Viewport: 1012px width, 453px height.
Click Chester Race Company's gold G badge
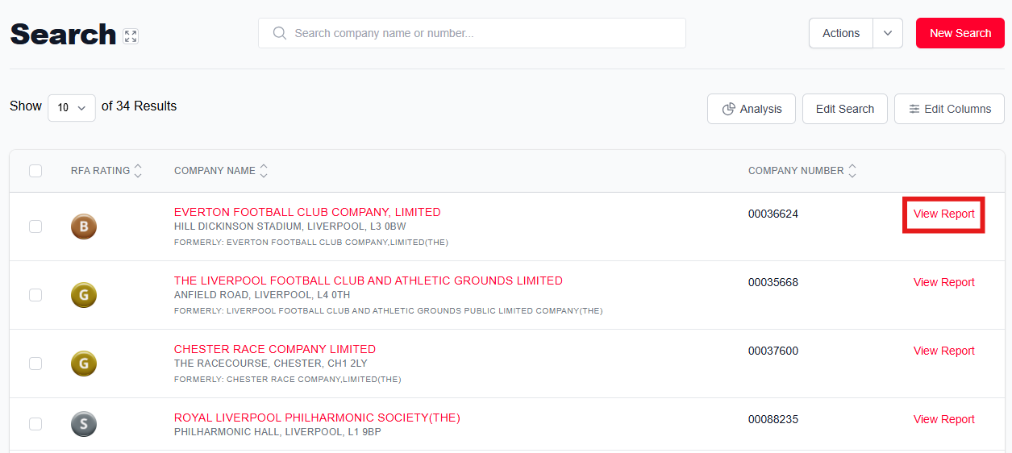[x=84, y=364]
